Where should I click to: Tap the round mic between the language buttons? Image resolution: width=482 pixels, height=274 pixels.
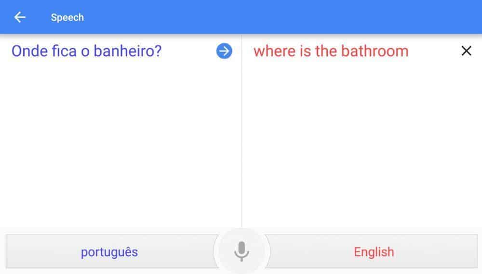click(241, 251)
